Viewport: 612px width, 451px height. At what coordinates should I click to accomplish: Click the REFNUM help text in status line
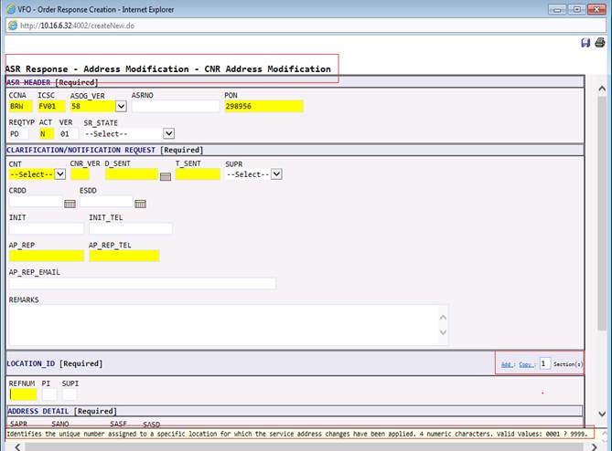[x=297, y=434]
